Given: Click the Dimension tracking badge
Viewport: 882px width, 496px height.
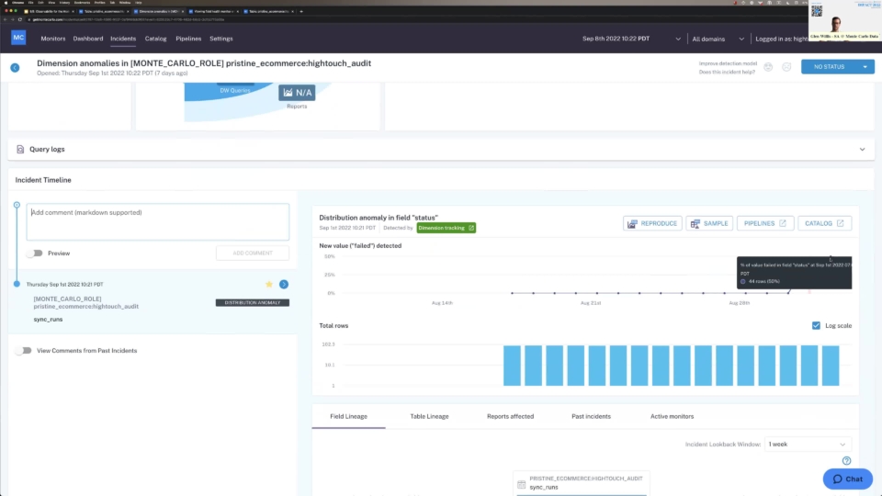Looking at the screenshot, I should tap(447, 228).
